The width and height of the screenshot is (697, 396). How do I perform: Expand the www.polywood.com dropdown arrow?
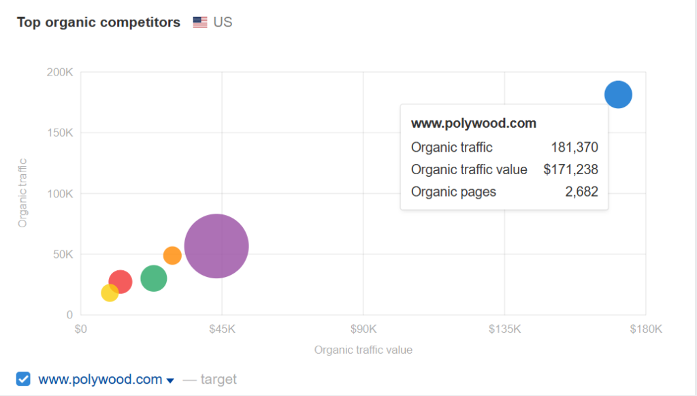point(169,380)
